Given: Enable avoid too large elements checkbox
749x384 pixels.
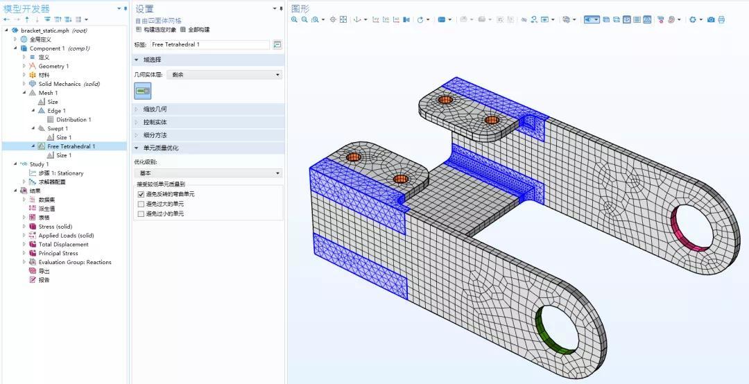Looking at the screenshot, I should tap(141, 204).
